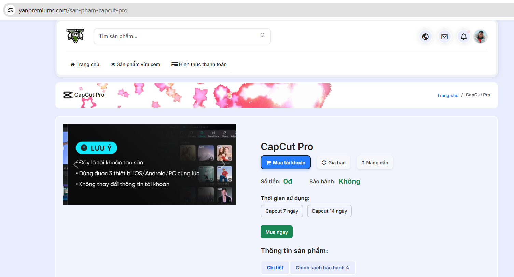Switch to the Chi tiết tab
Image resolution: width=514 pixels, height=277 pixels.
click(x=275, y=268)
